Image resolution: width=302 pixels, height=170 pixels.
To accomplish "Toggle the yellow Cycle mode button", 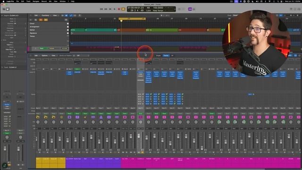I will [x=123, y=9].
